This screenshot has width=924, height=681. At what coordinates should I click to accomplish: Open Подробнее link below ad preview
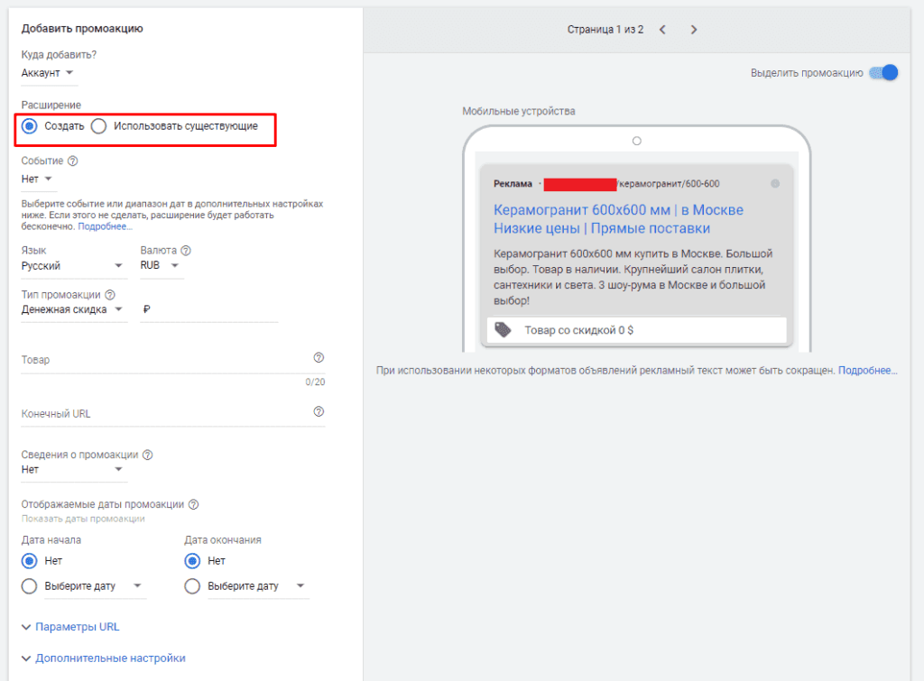click(867, 371)
